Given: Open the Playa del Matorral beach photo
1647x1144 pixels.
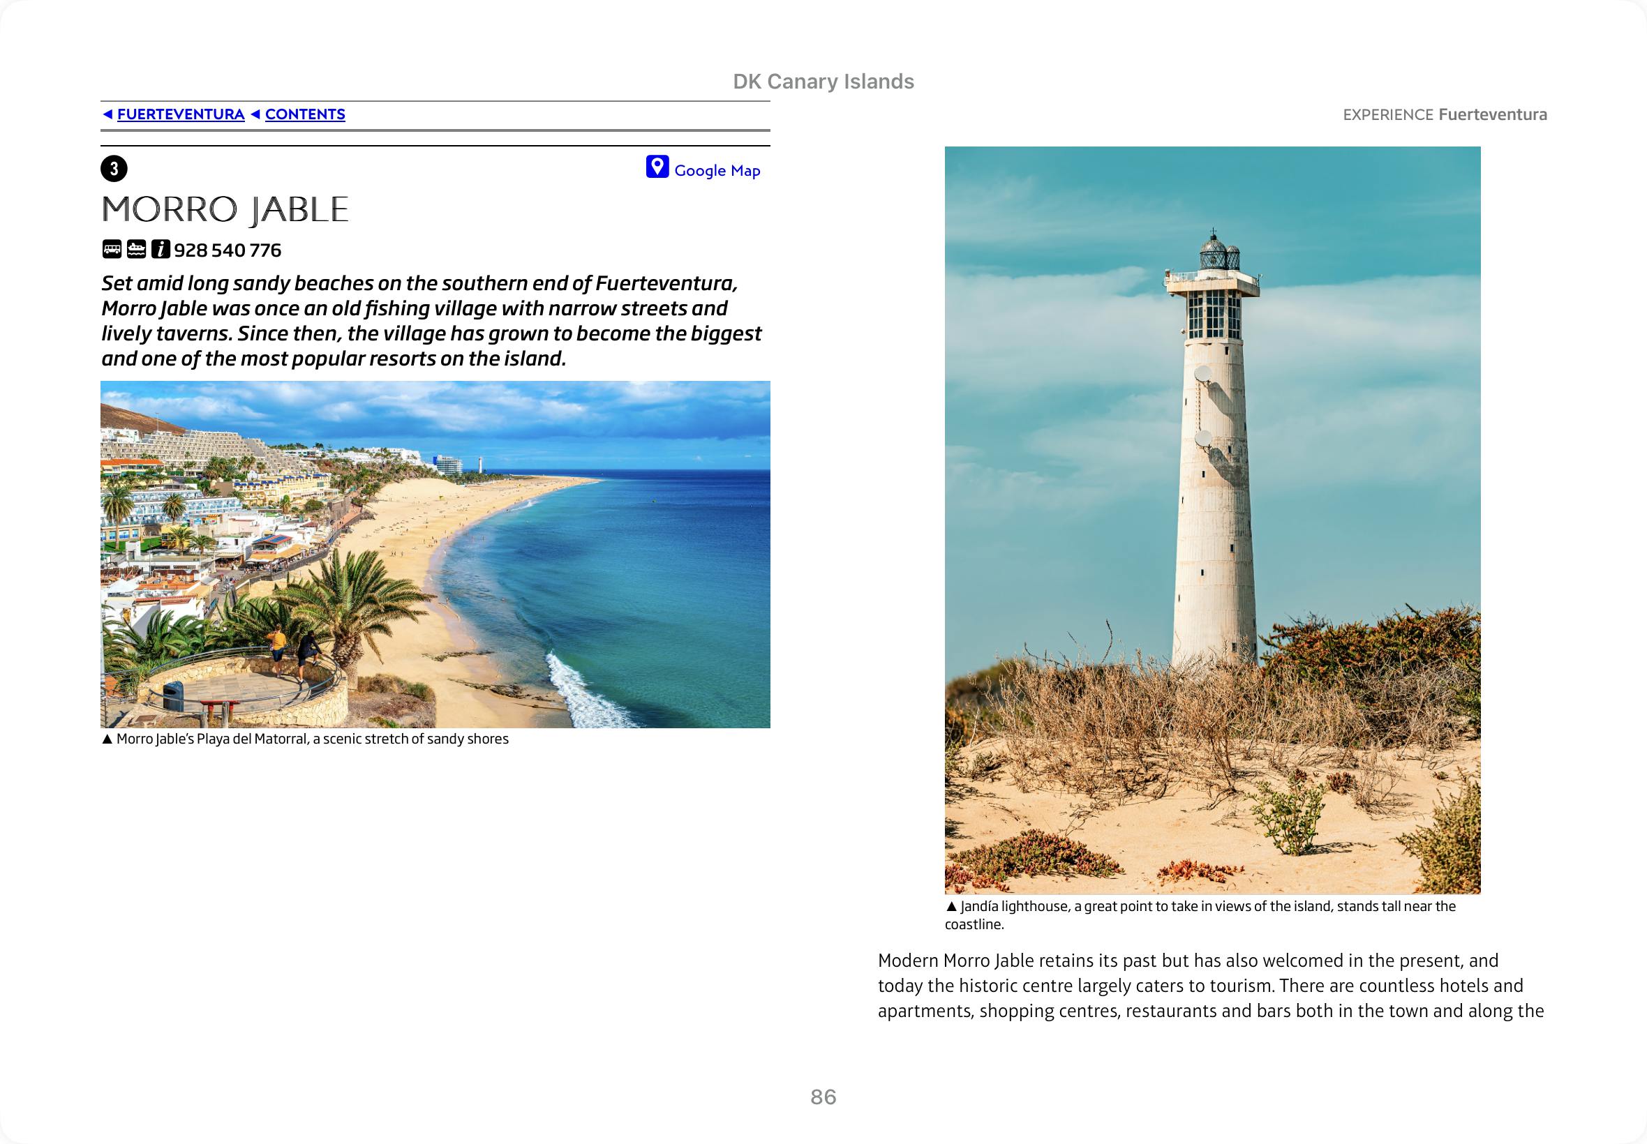Looking at the screenshot, I should (x=435, y=554).
